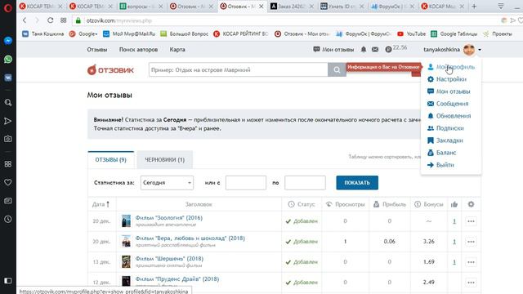Click the "Шершень" review thumbnail
Image resolution: width=523 pixels, height=294 pixels.
(x=126, y=261)
